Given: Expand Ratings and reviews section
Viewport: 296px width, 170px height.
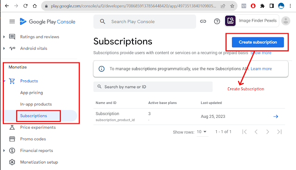Looking at the screenshot, I should [4, 36].
